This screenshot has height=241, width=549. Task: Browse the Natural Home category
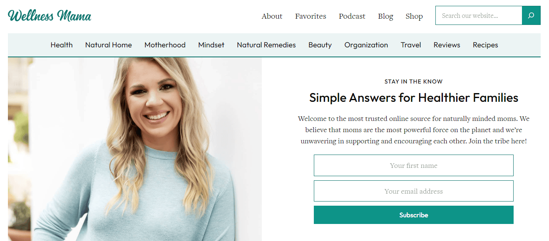pos(109,45)
